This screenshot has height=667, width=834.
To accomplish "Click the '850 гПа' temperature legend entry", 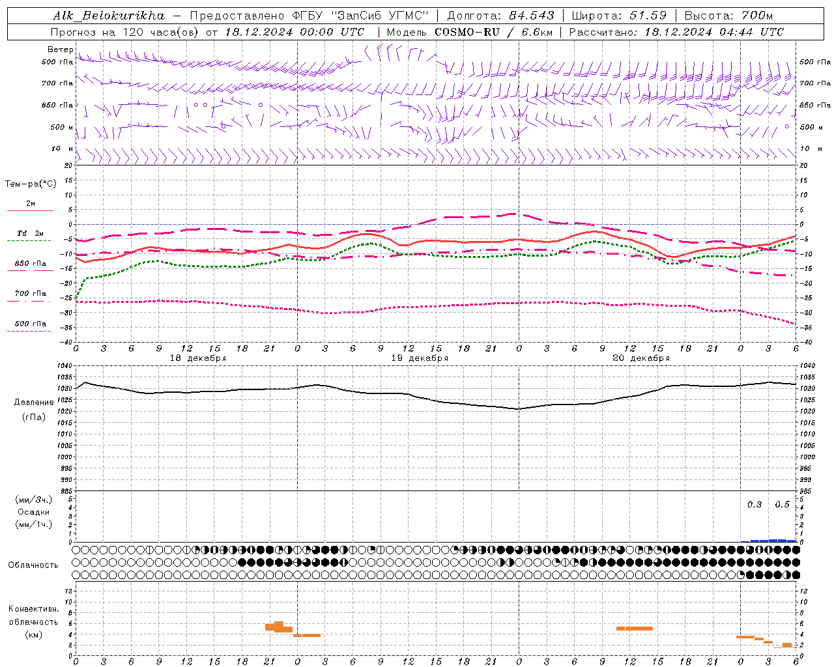I will (31, 264).
